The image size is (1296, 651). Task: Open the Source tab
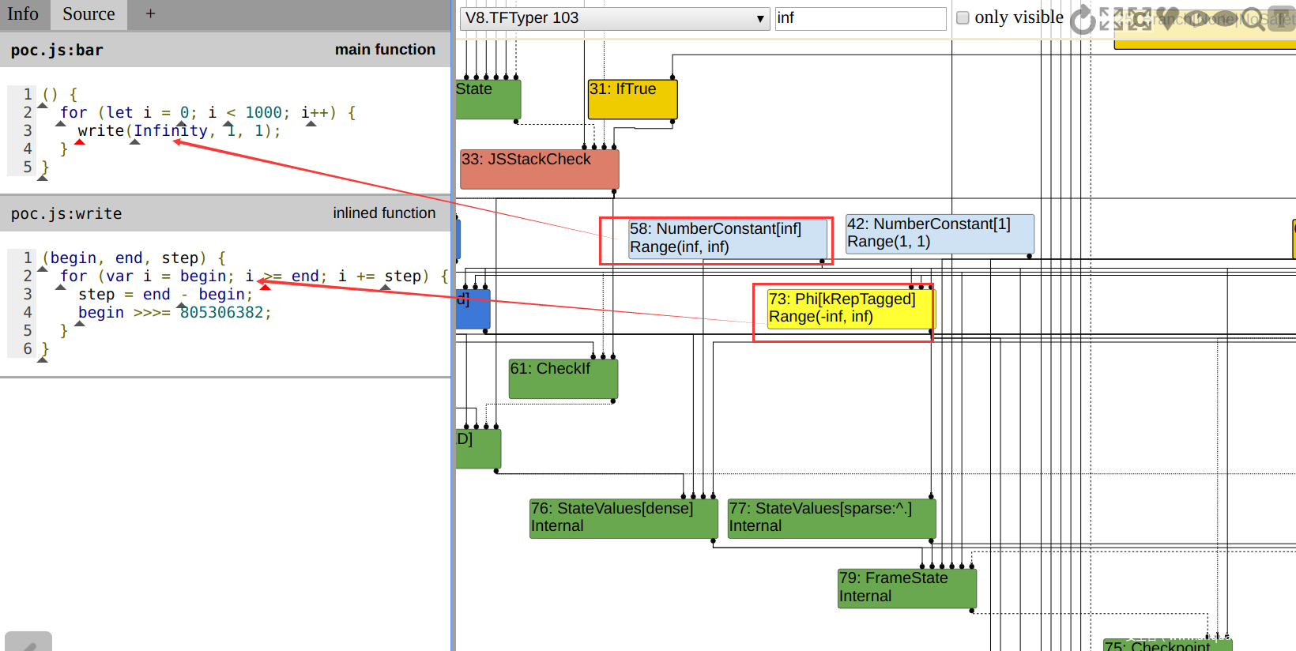(x=89, y=14)
